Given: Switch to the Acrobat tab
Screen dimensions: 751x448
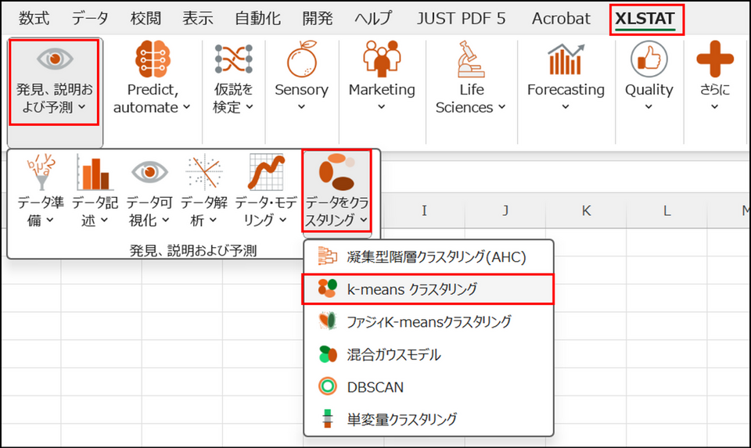Looking at the screenshot, I should tap(561, 19).
